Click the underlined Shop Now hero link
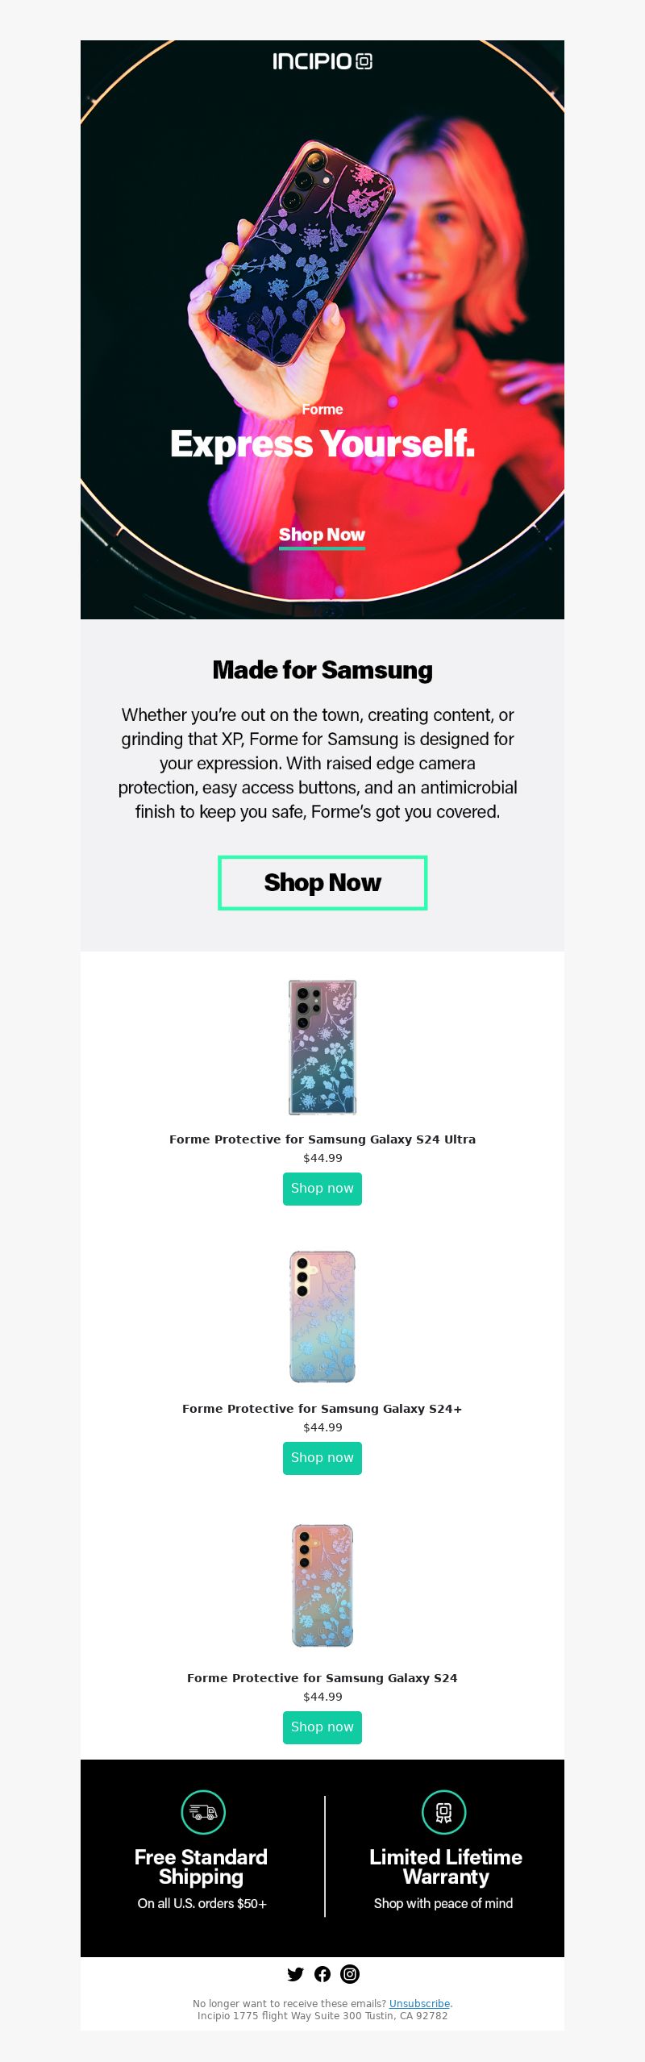Viewport: 645px width, 2062px height. [x=322, y=536]
